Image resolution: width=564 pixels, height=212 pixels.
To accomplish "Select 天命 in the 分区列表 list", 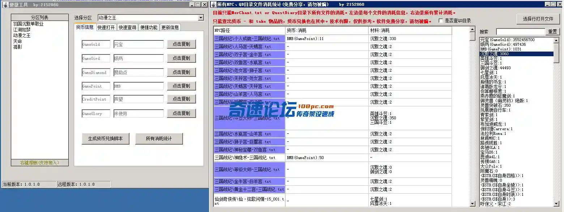I will click(17, 41).
